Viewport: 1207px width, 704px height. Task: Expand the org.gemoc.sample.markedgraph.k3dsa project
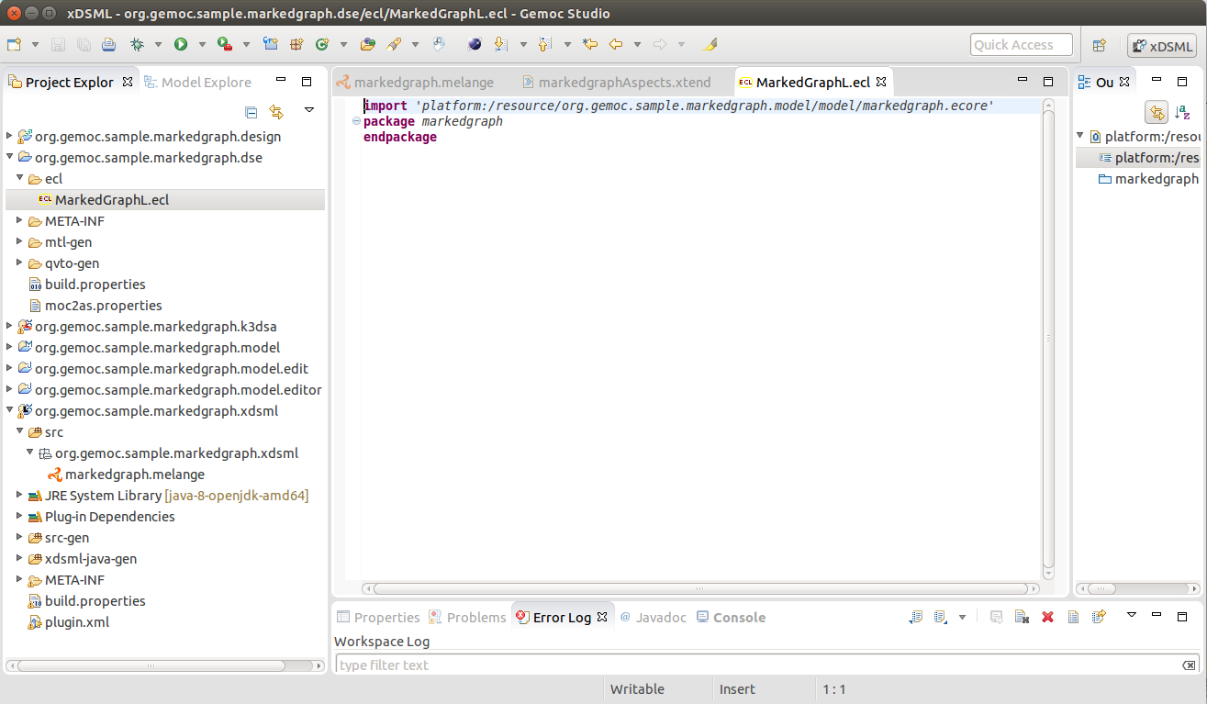(x=10, y=326)
